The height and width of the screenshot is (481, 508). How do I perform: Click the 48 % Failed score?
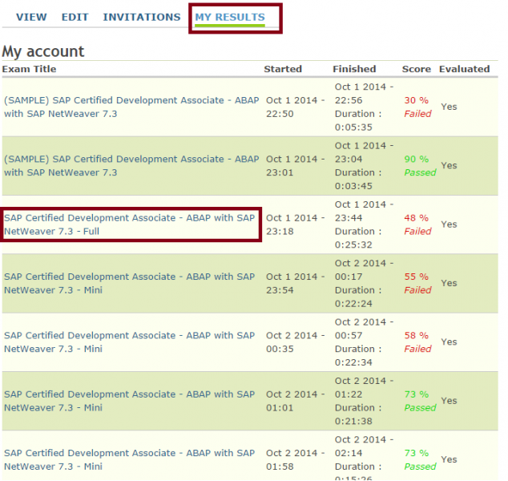tap(417, 224)
